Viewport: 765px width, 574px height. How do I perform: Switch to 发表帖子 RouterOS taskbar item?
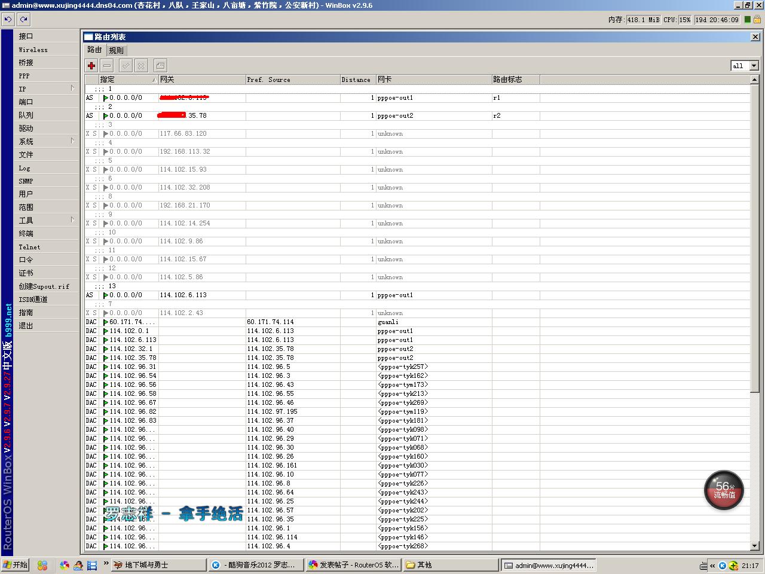click(x=353, y=565)
